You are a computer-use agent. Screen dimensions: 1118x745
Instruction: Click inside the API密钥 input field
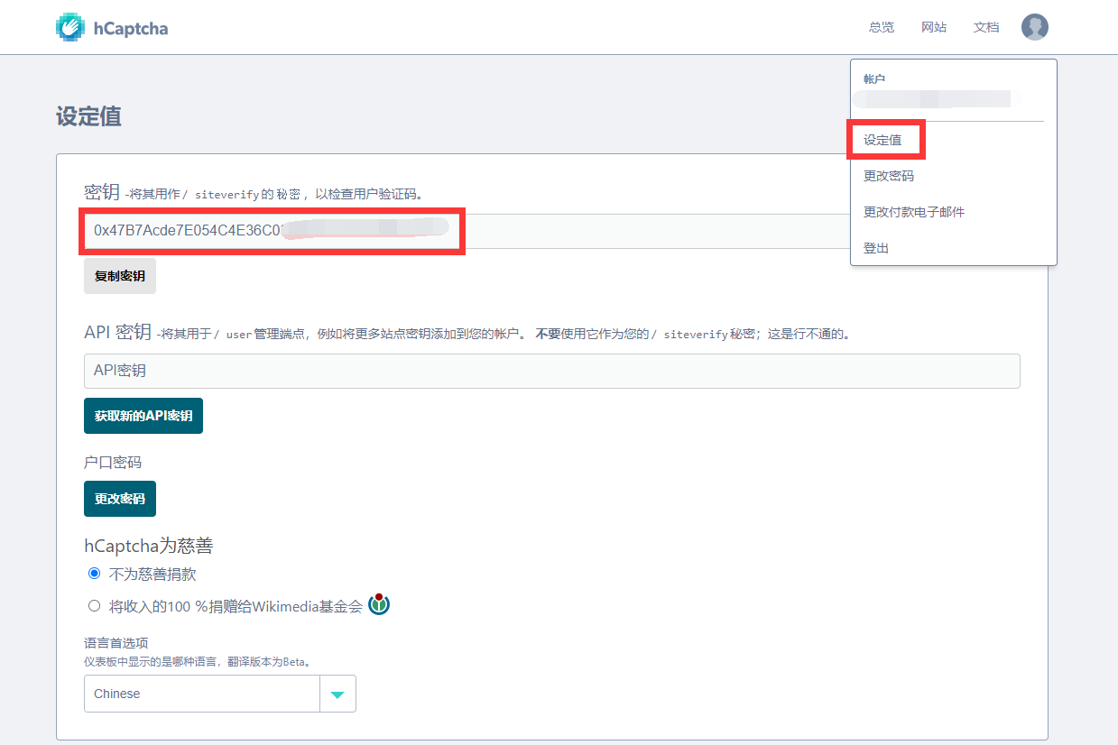pos(551,371)
